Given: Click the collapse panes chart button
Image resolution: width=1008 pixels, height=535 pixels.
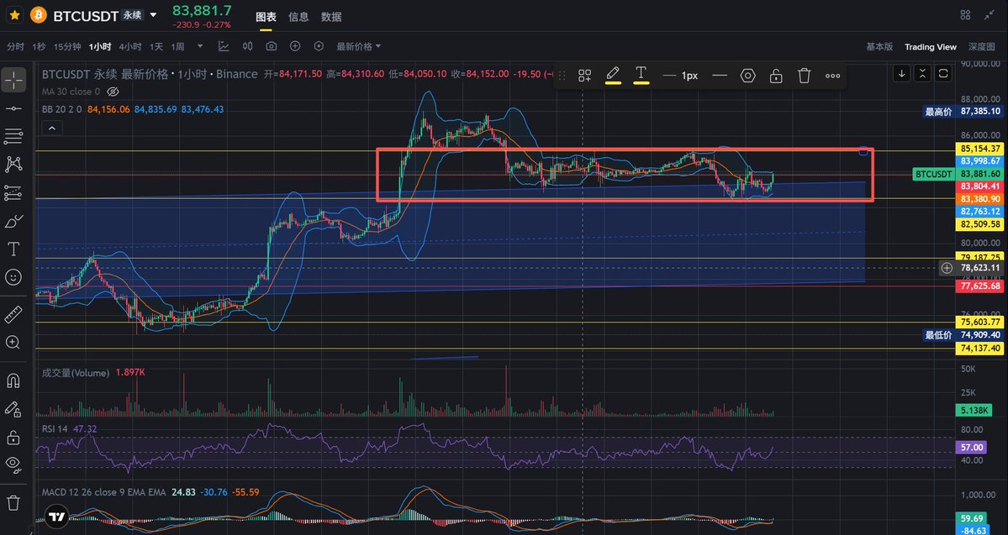Looking at the screenshot, I should click(922, 73).
